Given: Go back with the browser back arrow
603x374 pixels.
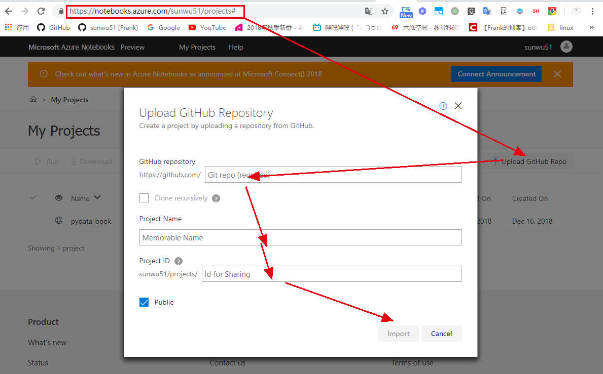Looking at the screenshot, I should coord(9,11).
